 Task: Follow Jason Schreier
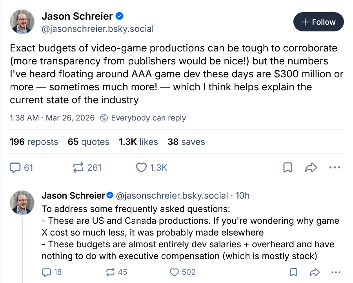point(318,22)
